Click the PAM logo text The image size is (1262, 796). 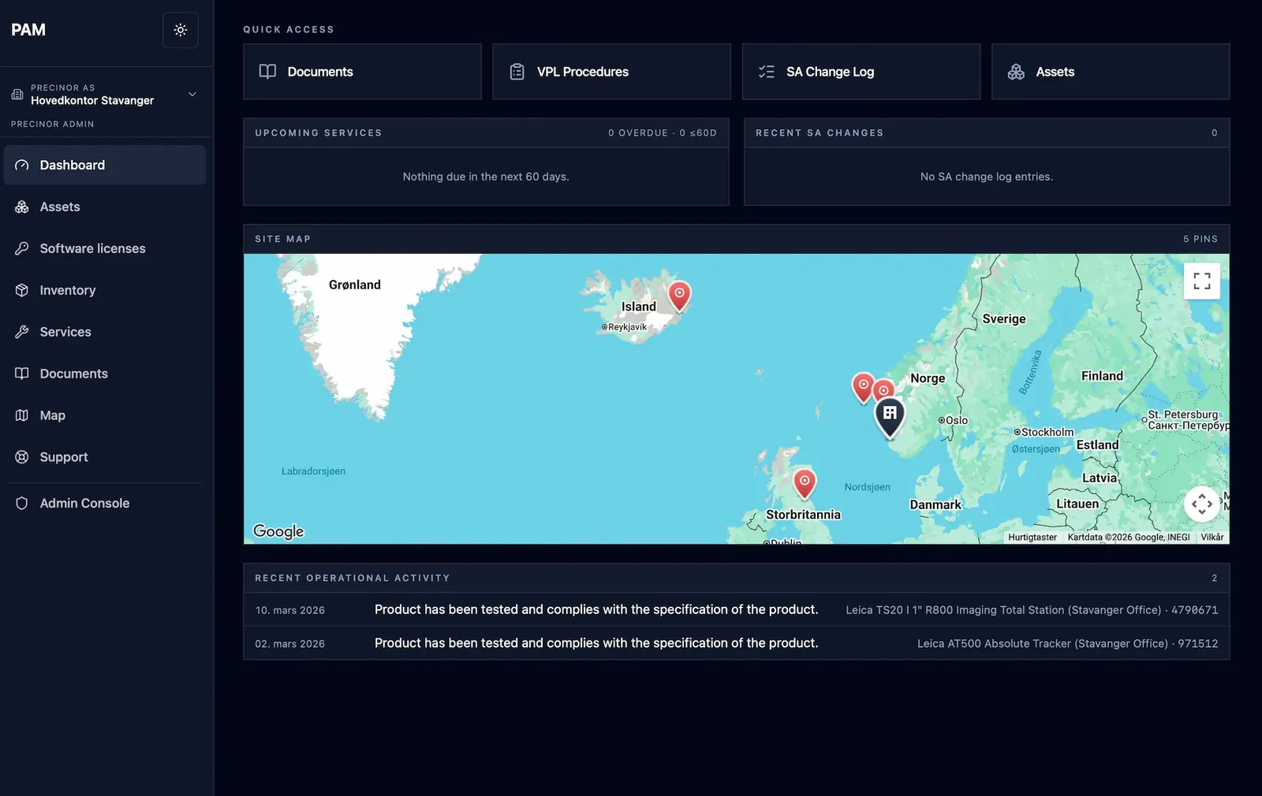(28, 30)
